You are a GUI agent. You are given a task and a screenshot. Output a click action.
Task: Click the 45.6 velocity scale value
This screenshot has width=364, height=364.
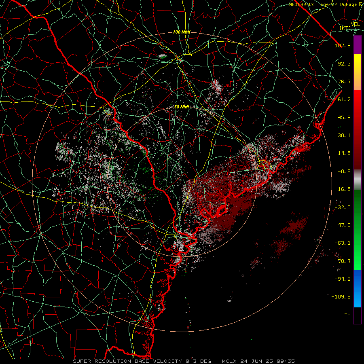pos(344,117)
